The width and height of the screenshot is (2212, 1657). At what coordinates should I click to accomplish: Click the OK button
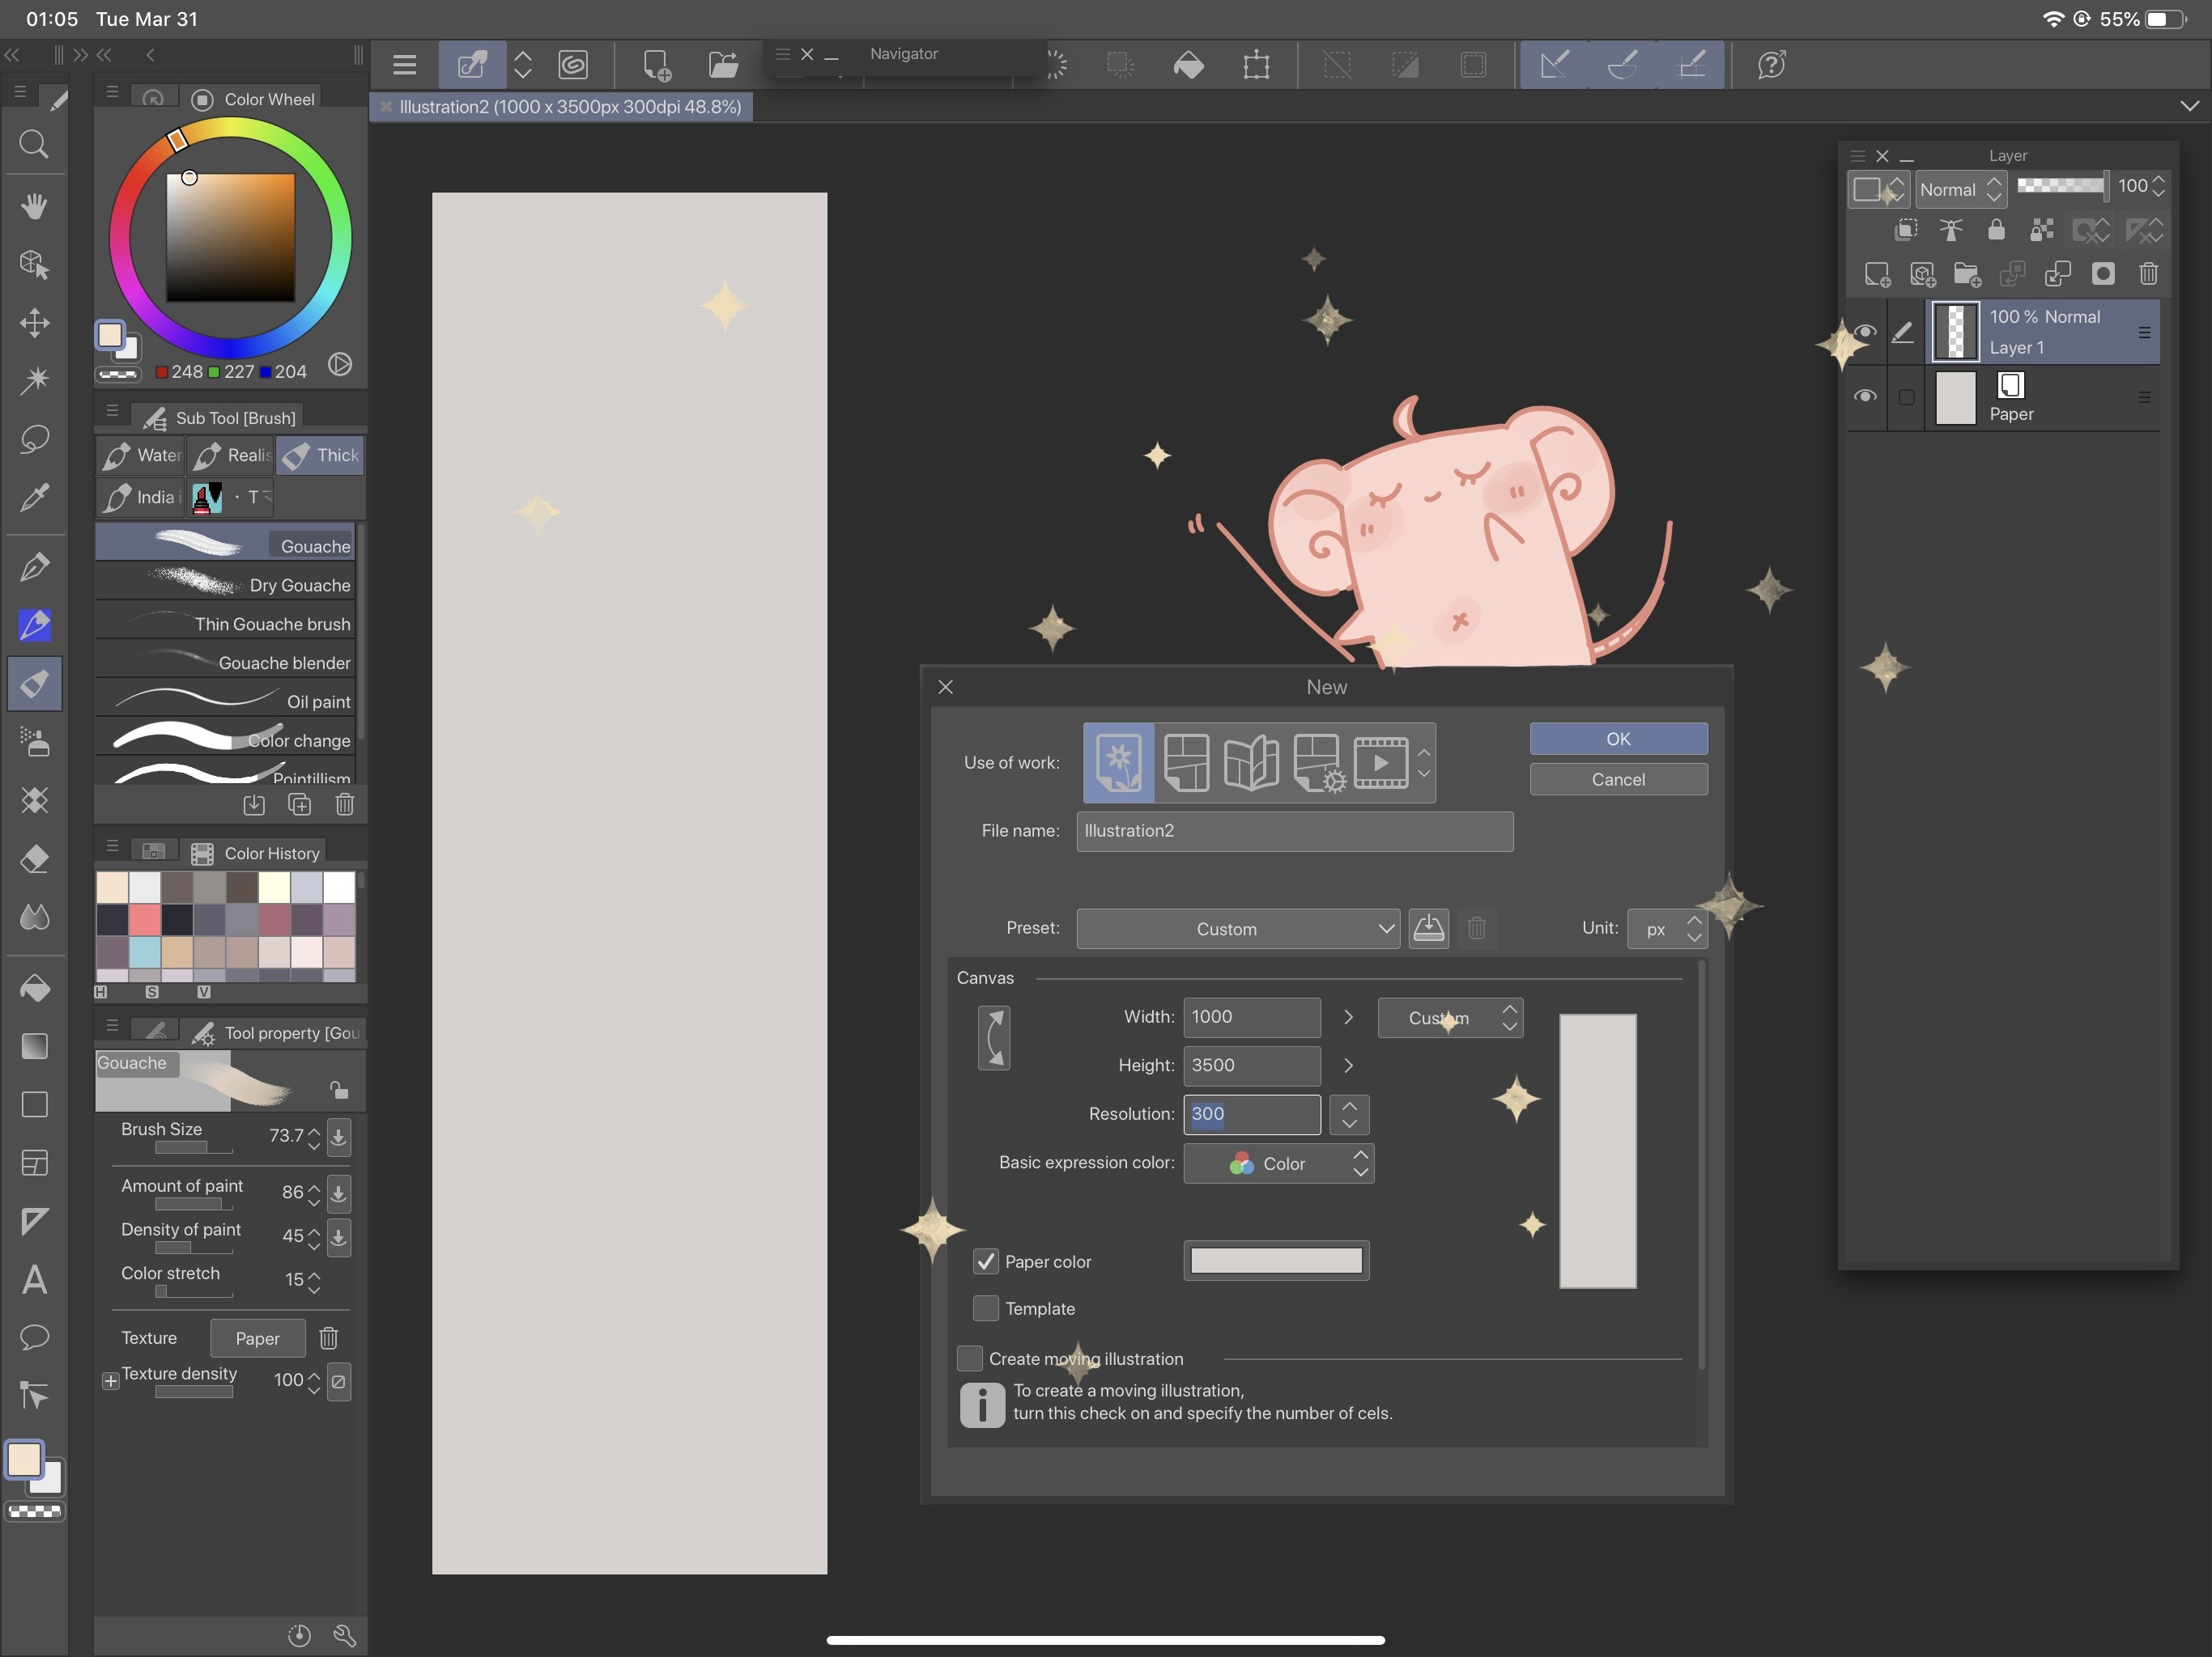(x=1617, y=739)
